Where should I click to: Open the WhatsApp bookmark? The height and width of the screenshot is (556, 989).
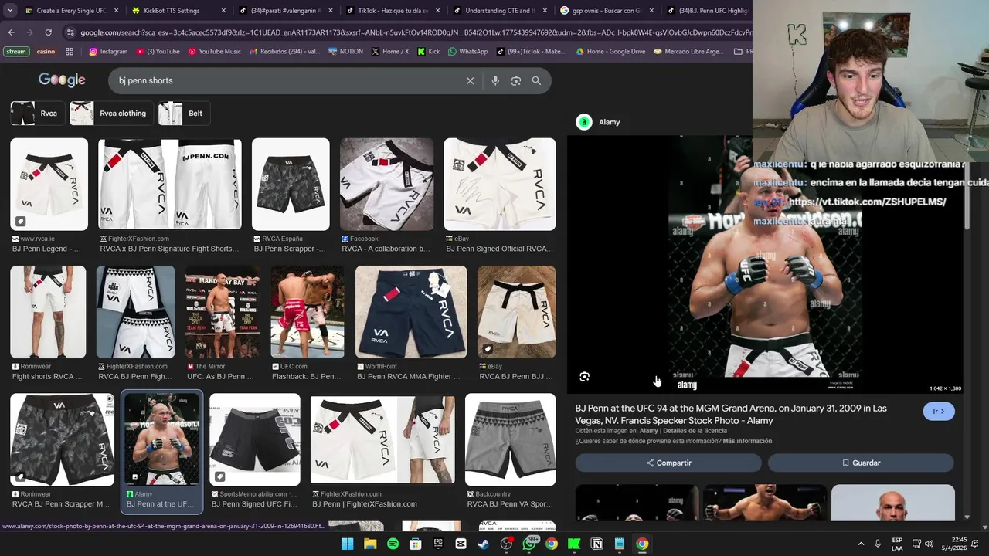(467, 52)
